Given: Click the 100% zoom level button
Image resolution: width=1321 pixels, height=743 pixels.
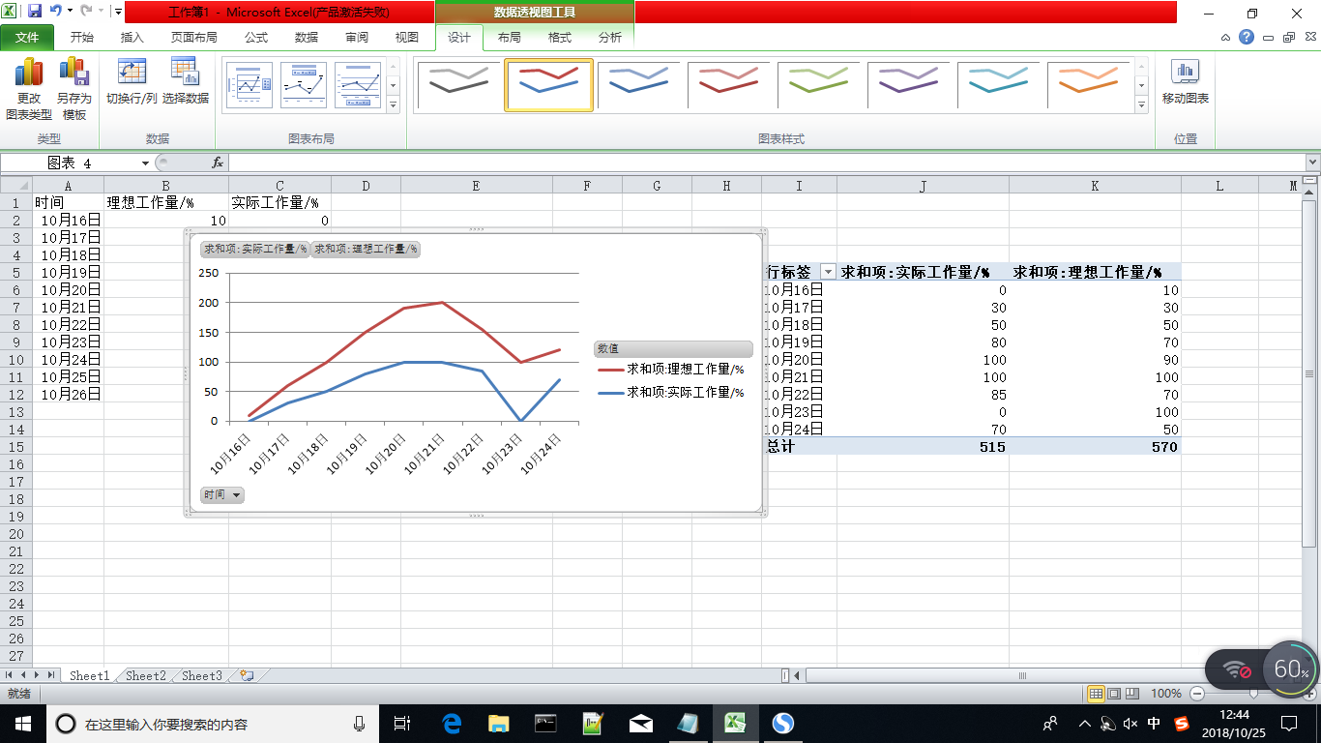Looking at the screenshot, I should 1166,694.
